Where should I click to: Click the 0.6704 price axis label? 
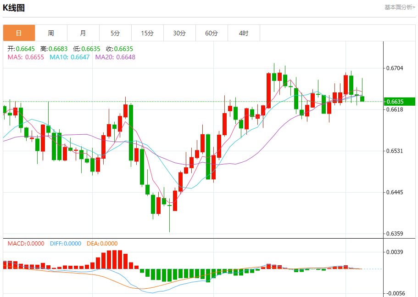click(x=395, y=68)
